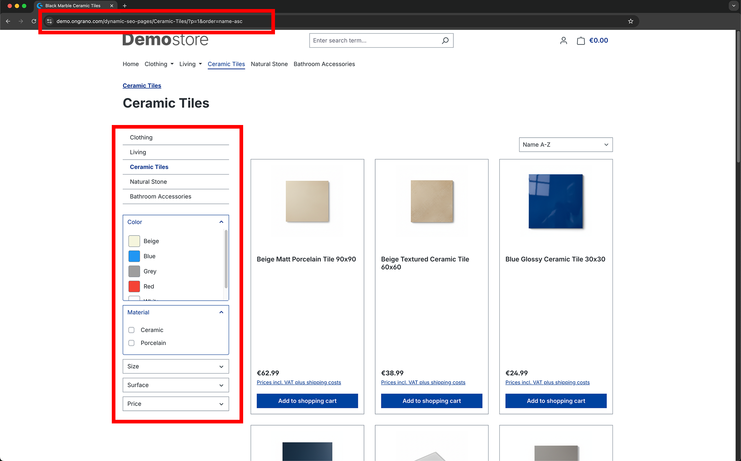Screen dimensions: 741x461
Task: Click the page vertical scrollbar
Action: [x=738, y=98]
